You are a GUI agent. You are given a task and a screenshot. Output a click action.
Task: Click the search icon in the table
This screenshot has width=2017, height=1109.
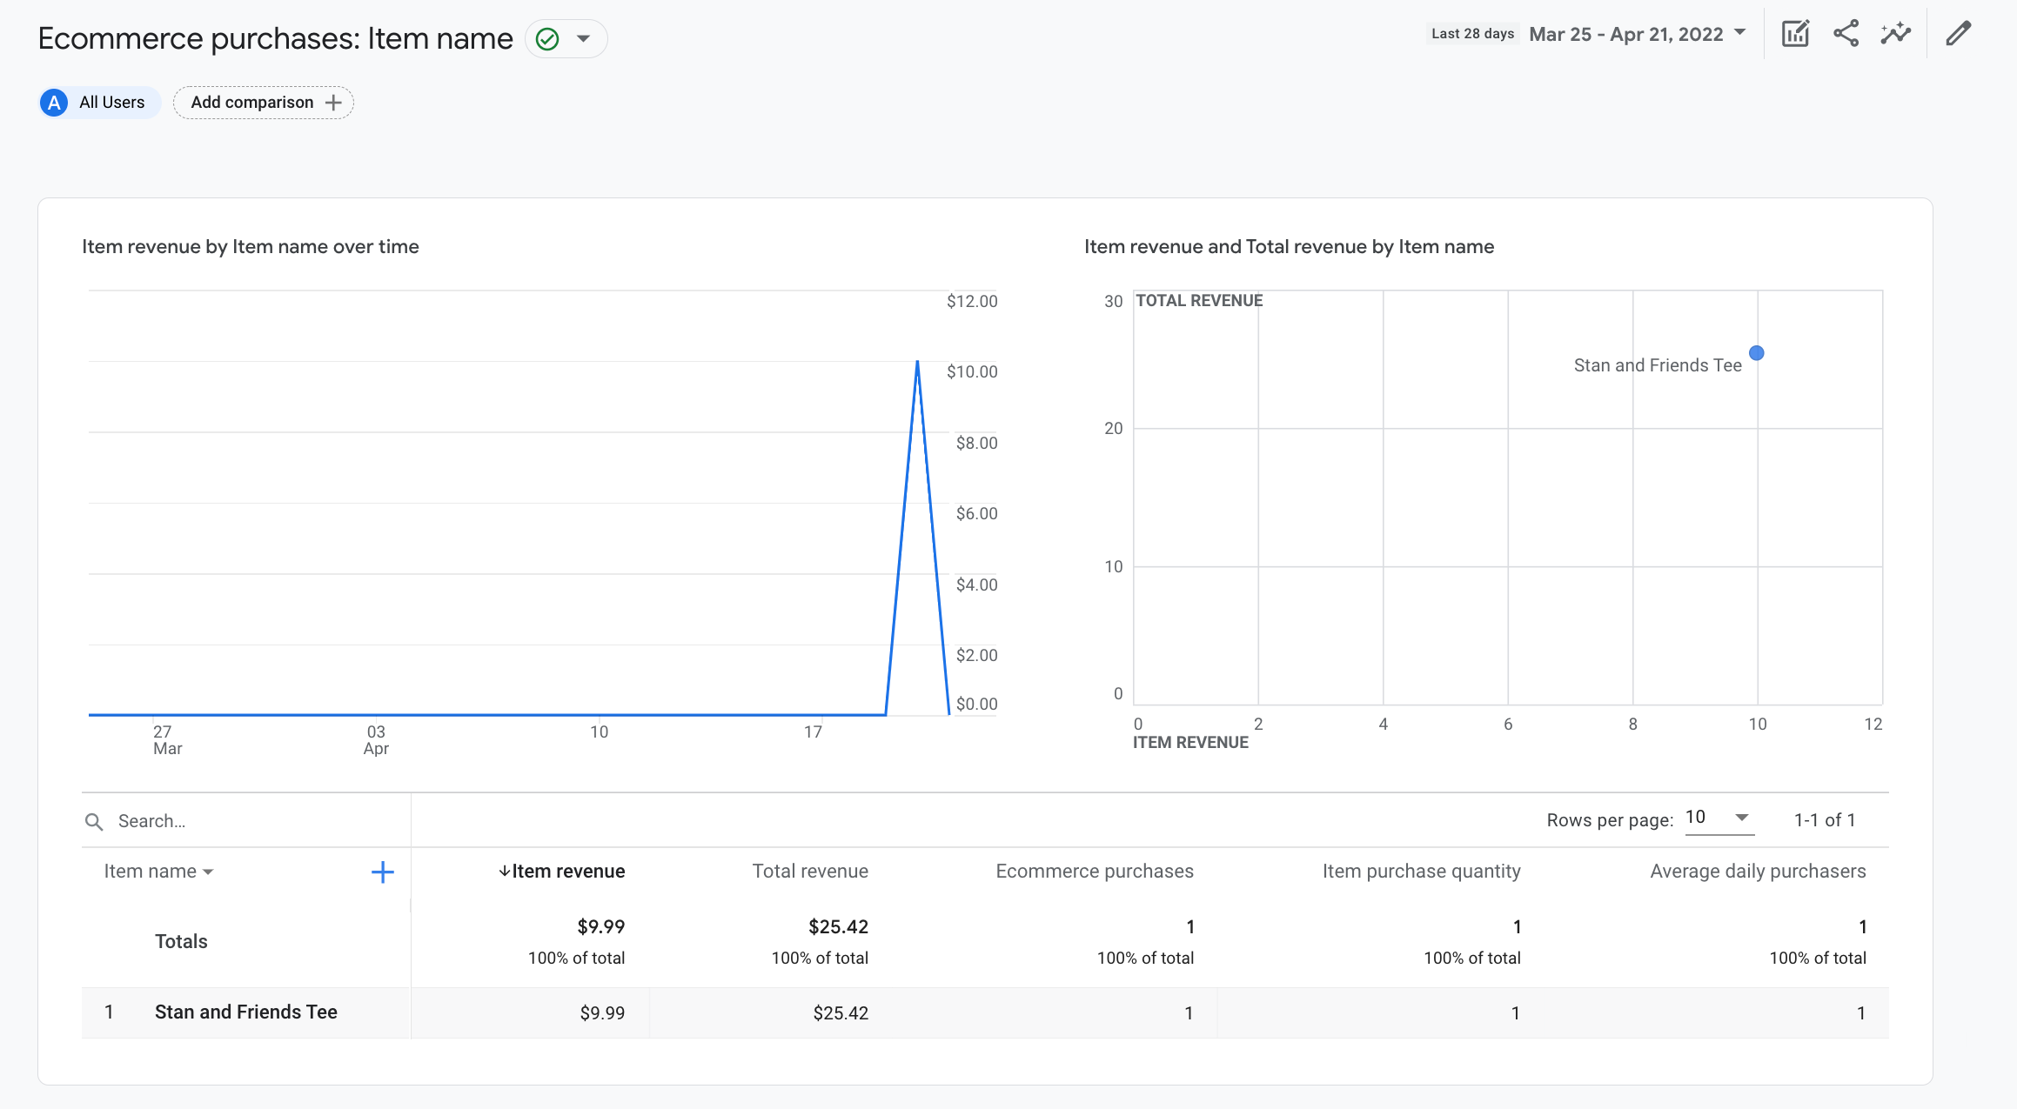click(x=94, y=821)
